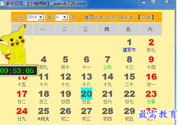The height and width of the screenshot is (125, 180).
Task: Select August 9 十四
Action: coord(151,63)
